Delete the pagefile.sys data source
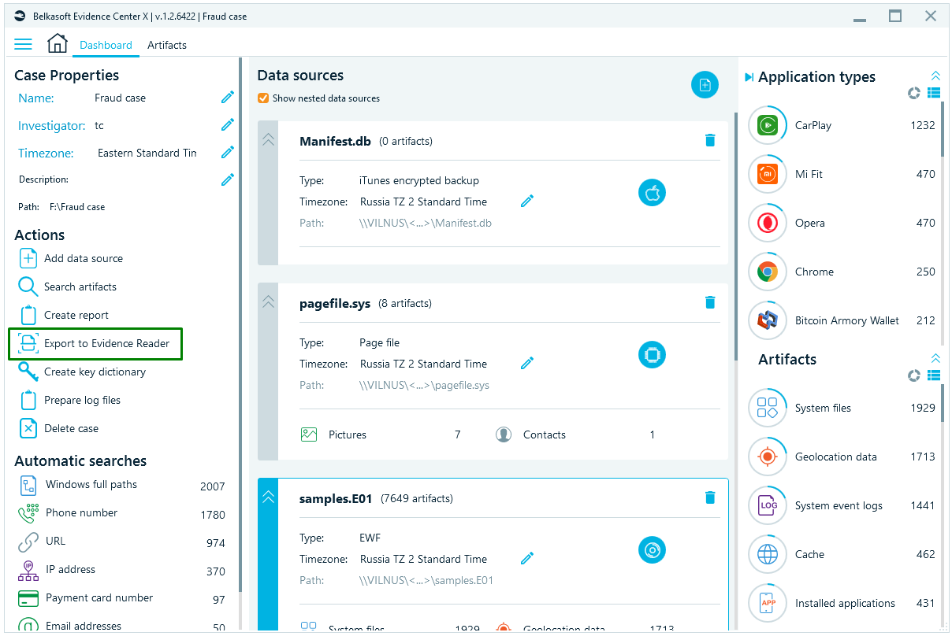Viewport: 952px width, 636px height. 710,302
